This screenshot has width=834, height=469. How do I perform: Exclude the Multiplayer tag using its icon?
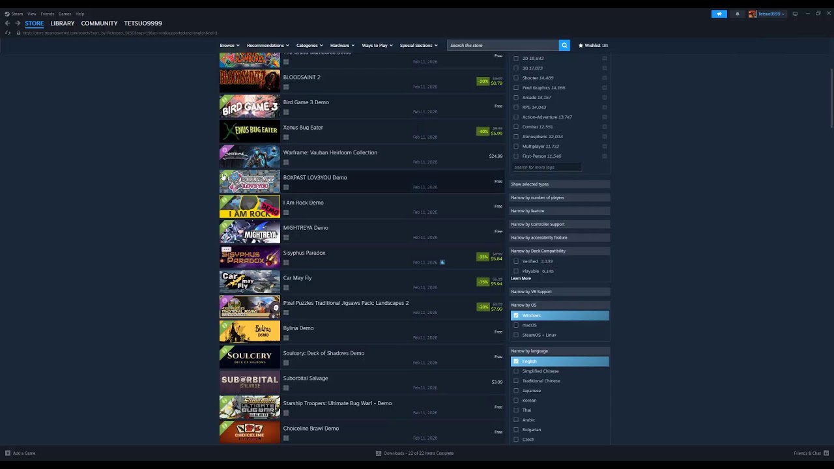point(605,147)
